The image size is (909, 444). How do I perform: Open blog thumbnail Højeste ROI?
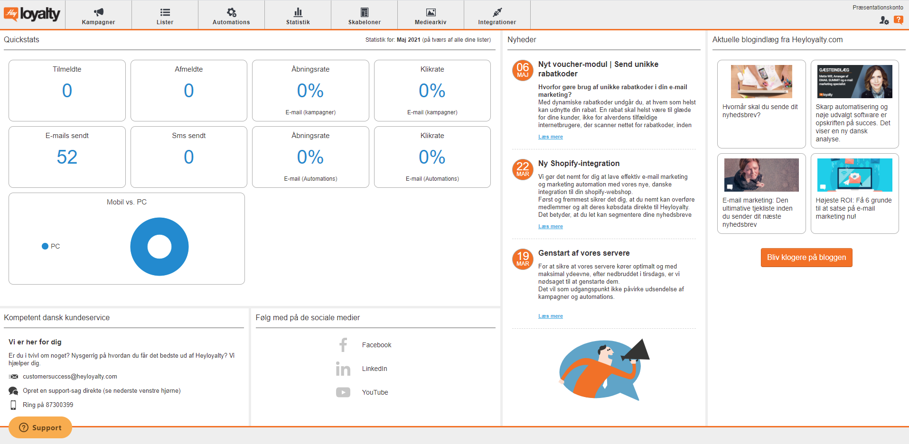click(x=854, y=175)
